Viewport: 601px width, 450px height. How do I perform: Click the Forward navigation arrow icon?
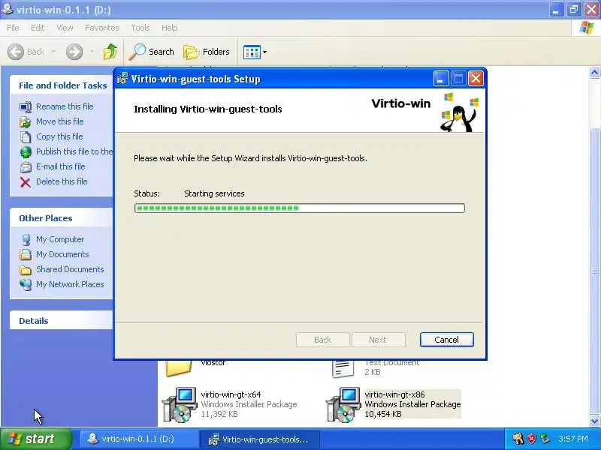click(x=74, y=52)
